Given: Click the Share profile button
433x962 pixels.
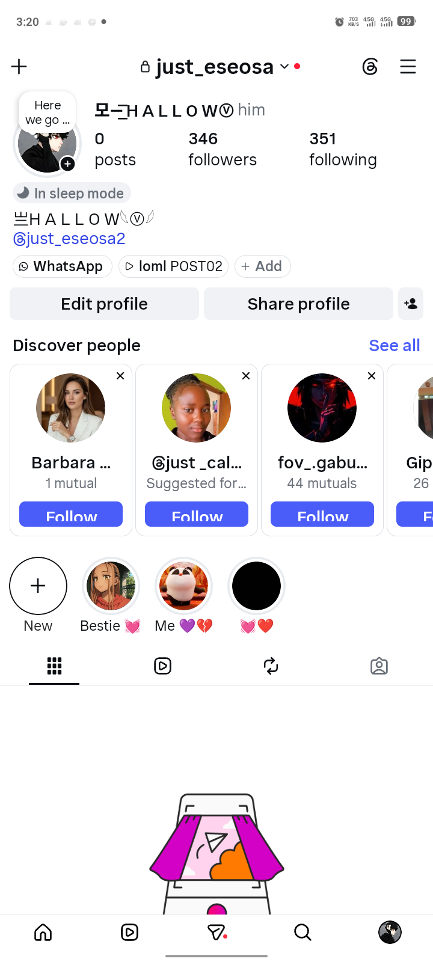Looking at the screenshot, I should 298,304.
